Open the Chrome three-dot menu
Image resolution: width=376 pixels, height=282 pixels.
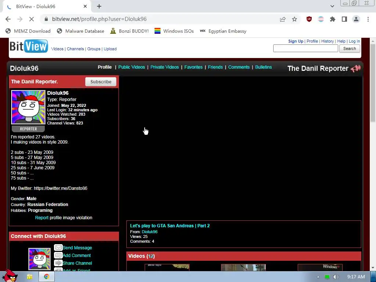368,19
